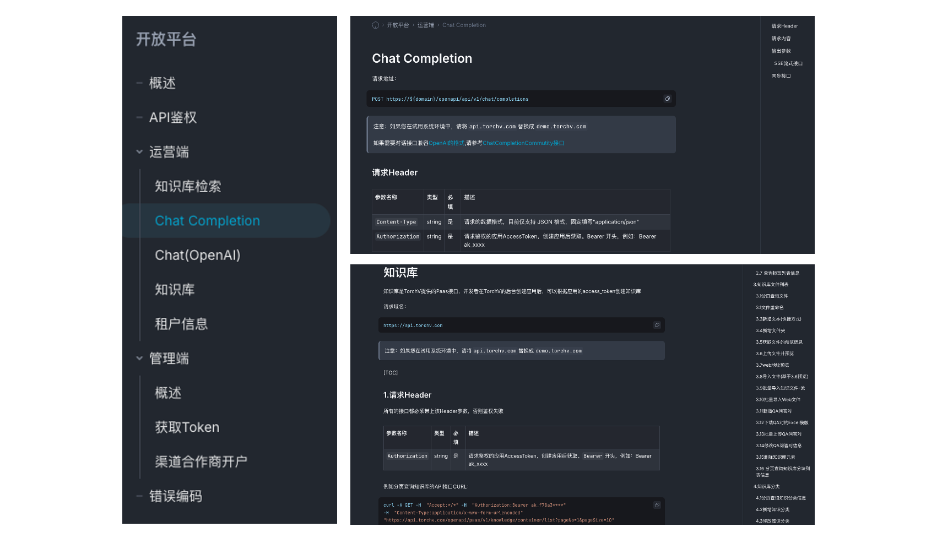Jump to 请求Header in the outline
Screen dimensions: 926x543
(x=784, y=26)
